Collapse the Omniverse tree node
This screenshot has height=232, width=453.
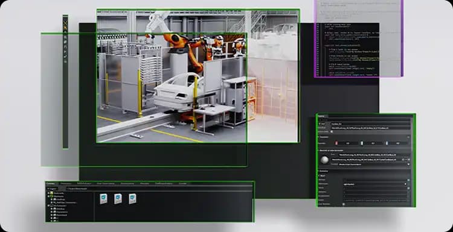pos(48,196)
